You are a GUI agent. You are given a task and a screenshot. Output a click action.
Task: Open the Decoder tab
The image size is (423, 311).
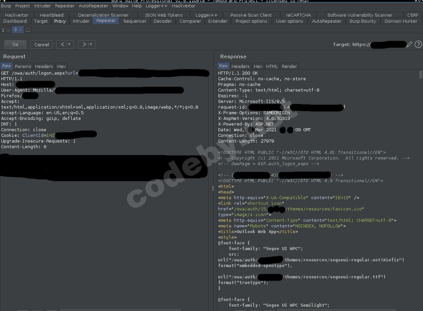click(x=163, y=21)
